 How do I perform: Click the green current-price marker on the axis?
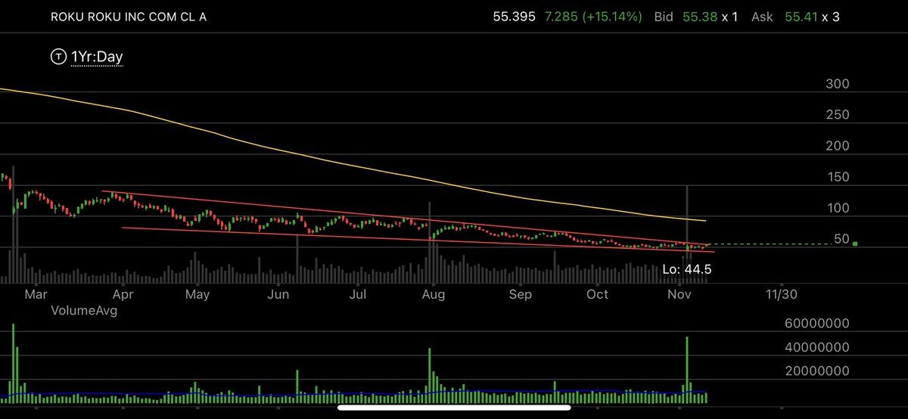point(854,244)
